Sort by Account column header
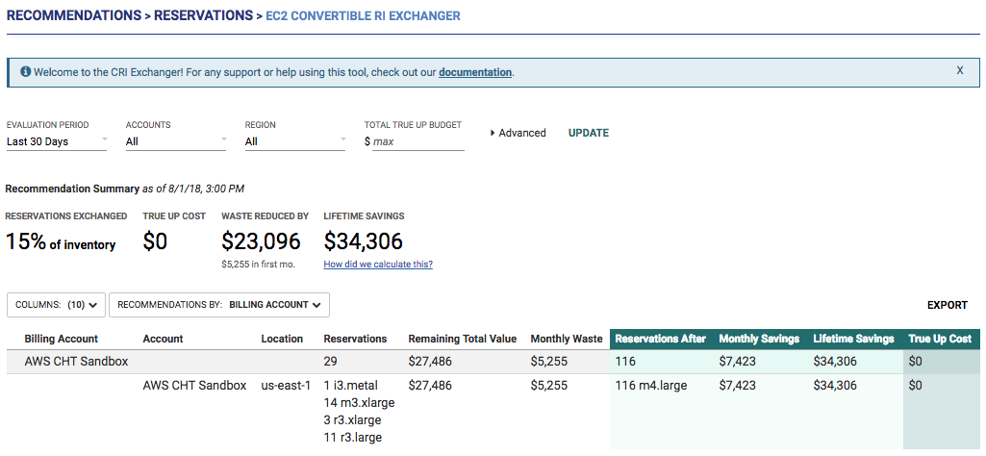Screen dimensions: 986x456 pos(163,339)
